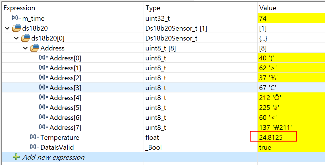Viewport: 325px width, 165px height.
Task: Click the ds18b20 array folder icon
Action: click(16, 28)
